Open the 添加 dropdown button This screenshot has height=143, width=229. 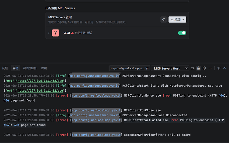pyautogui.click(x=177, y=20)
